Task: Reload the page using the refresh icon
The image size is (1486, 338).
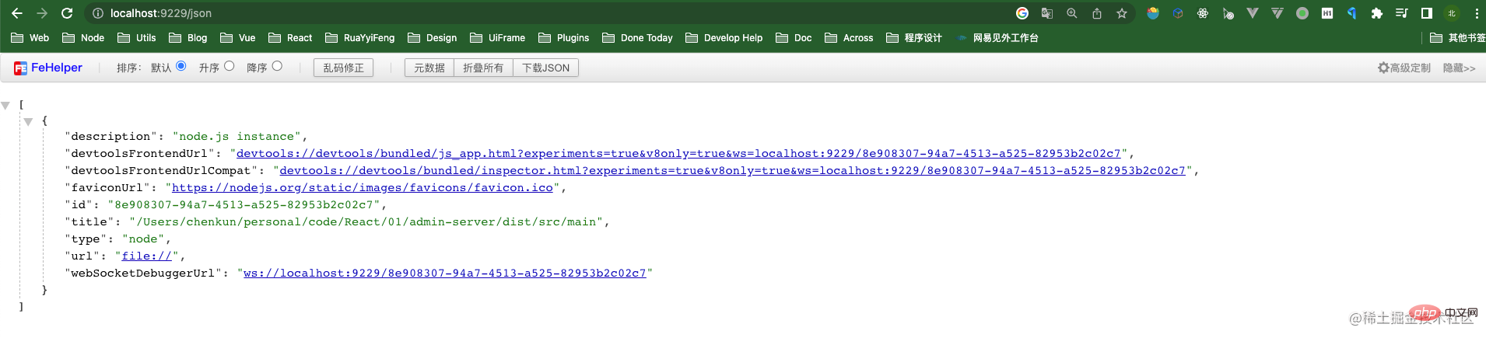Action: (x=67, y=13)
